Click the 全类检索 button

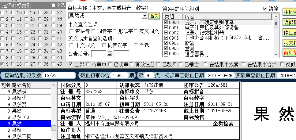[x=223, y=124]
